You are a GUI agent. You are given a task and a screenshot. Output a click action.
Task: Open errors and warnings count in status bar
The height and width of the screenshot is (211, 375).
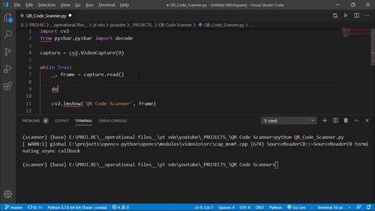pos(121,207)
